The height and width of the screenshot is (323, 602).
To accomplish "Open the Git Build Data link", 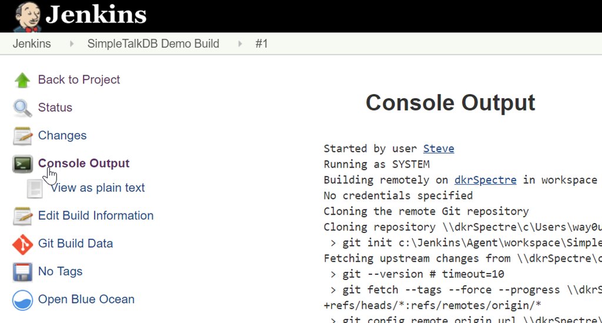I will [x=75, y=244].
